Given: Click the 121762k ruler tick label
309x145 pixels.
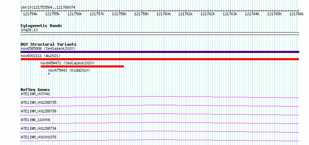Looking at the screenshot, I should [x=208, y=14].
